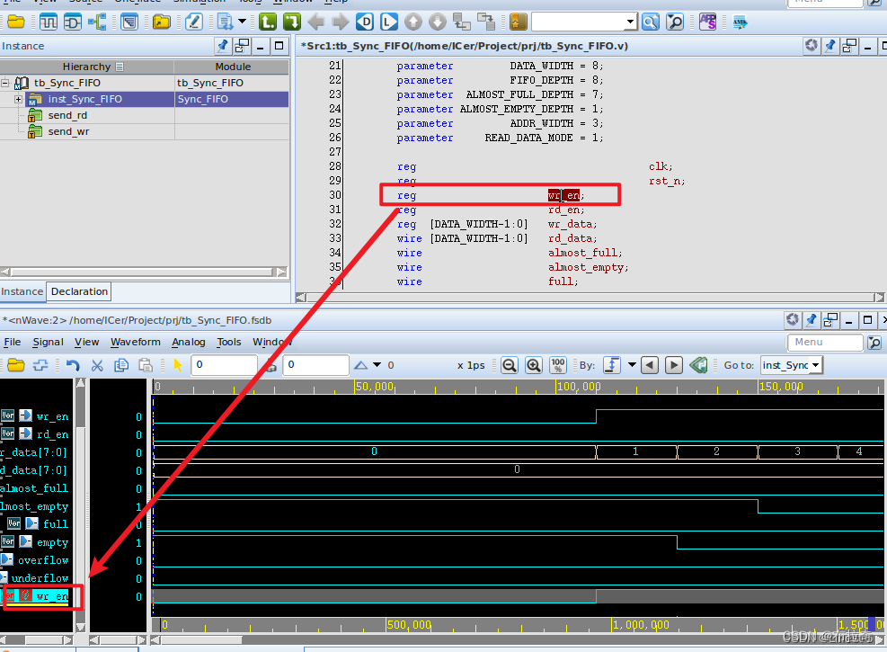Select the overflow signal in nWave

click(43, 560)
